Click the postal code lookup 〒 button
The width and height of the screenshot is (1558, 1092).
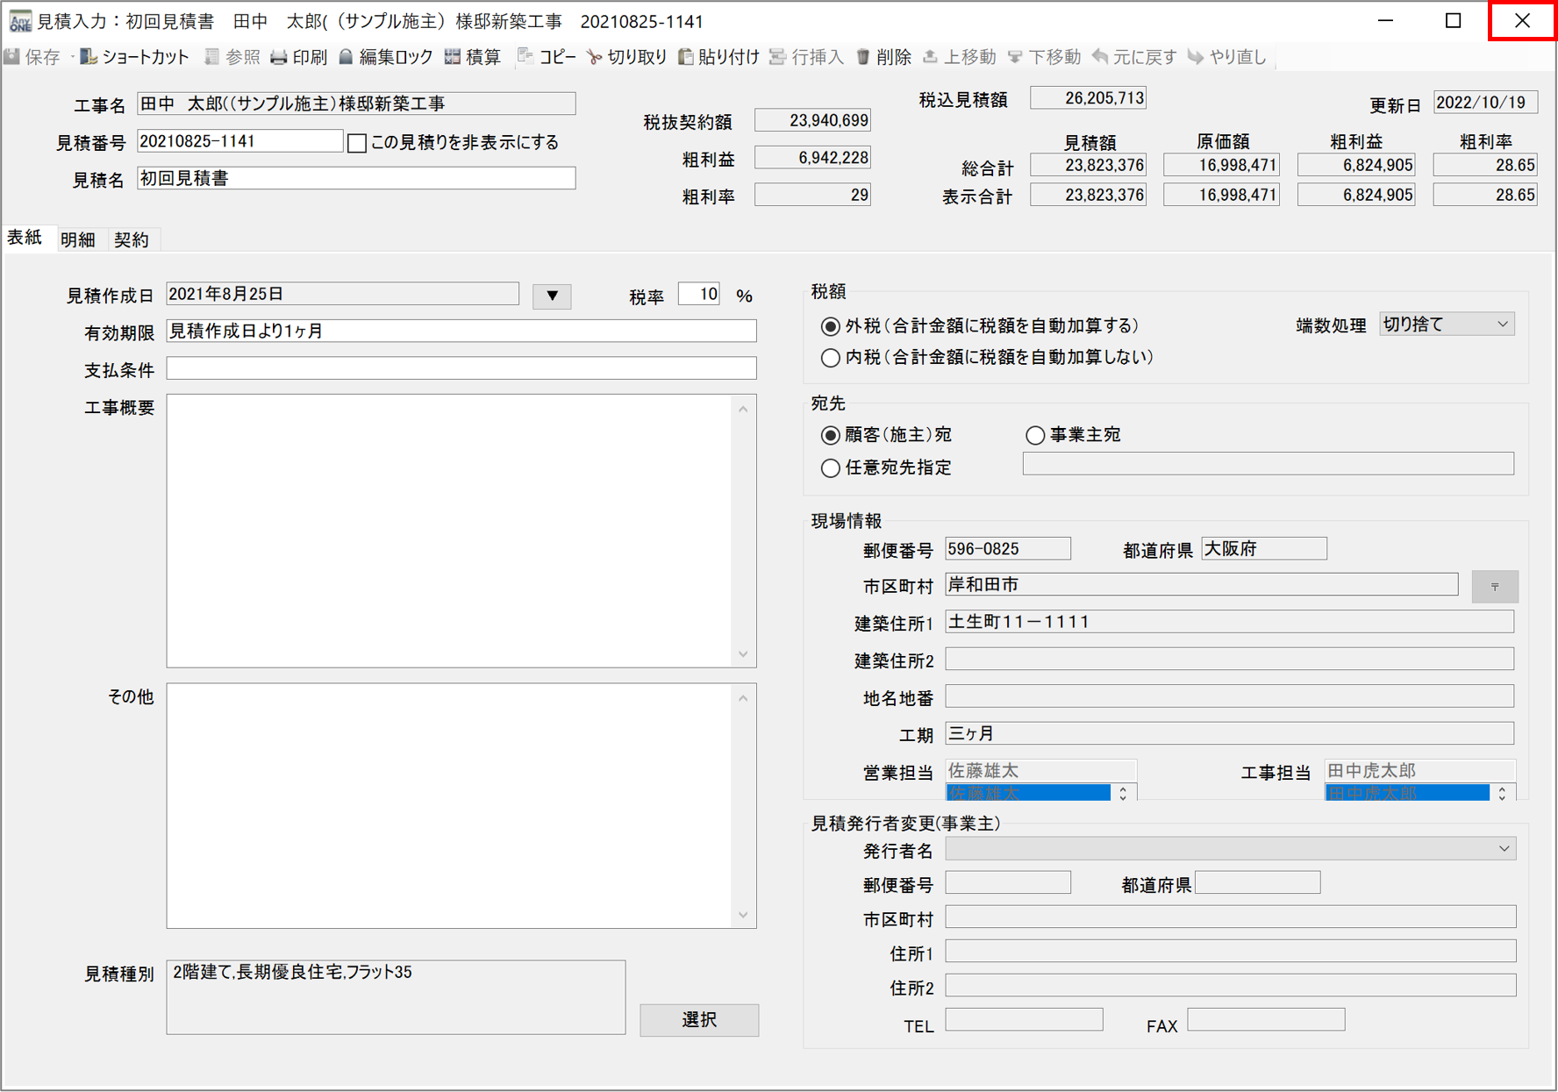pyautogui.click(x=1494, y=586)
